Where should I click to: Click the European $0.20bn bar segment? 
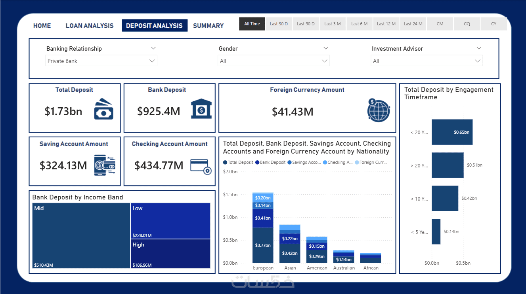click(263, 198)
